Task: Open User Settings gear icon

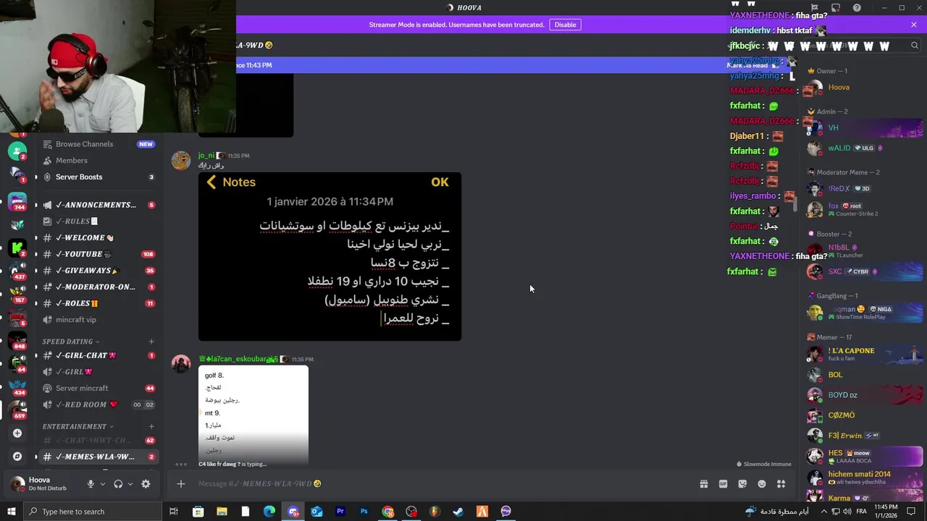Action: pyautogui.click(x=146, y=484)
